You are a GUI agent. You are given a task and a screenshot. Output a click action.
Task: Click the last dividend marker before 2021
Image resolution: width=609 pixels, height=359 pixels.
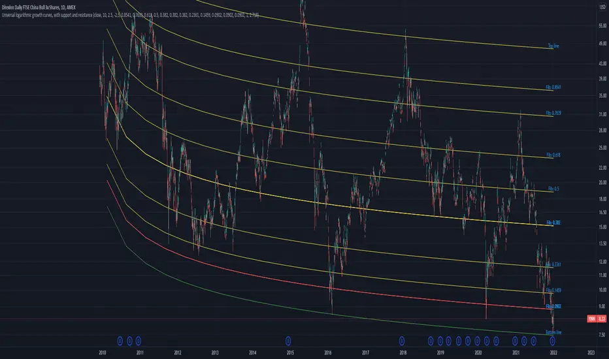[496, 341]
